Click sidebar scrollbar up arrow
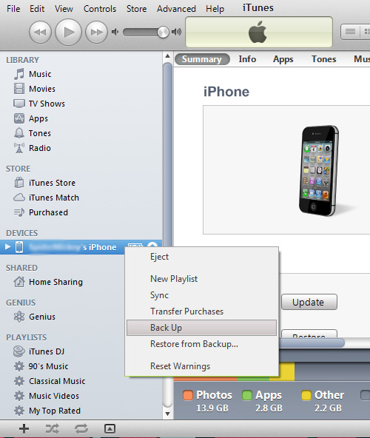The width and height of the screenshot is (370, 438). click(x=167, y=56)
